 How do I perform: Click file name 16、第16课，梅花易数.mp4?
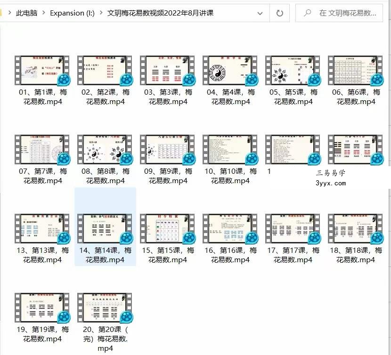[x=230, y=255]
